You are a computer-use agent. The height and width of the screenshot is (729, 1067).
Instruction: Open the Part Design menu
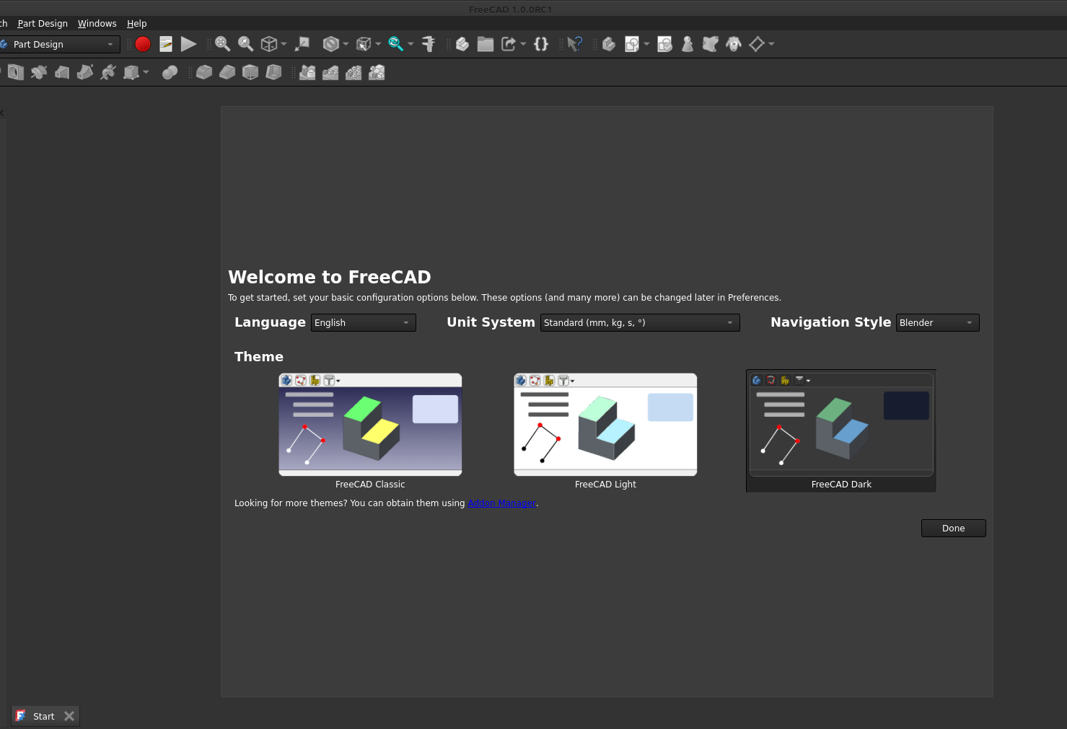click(x=43, y=23)
